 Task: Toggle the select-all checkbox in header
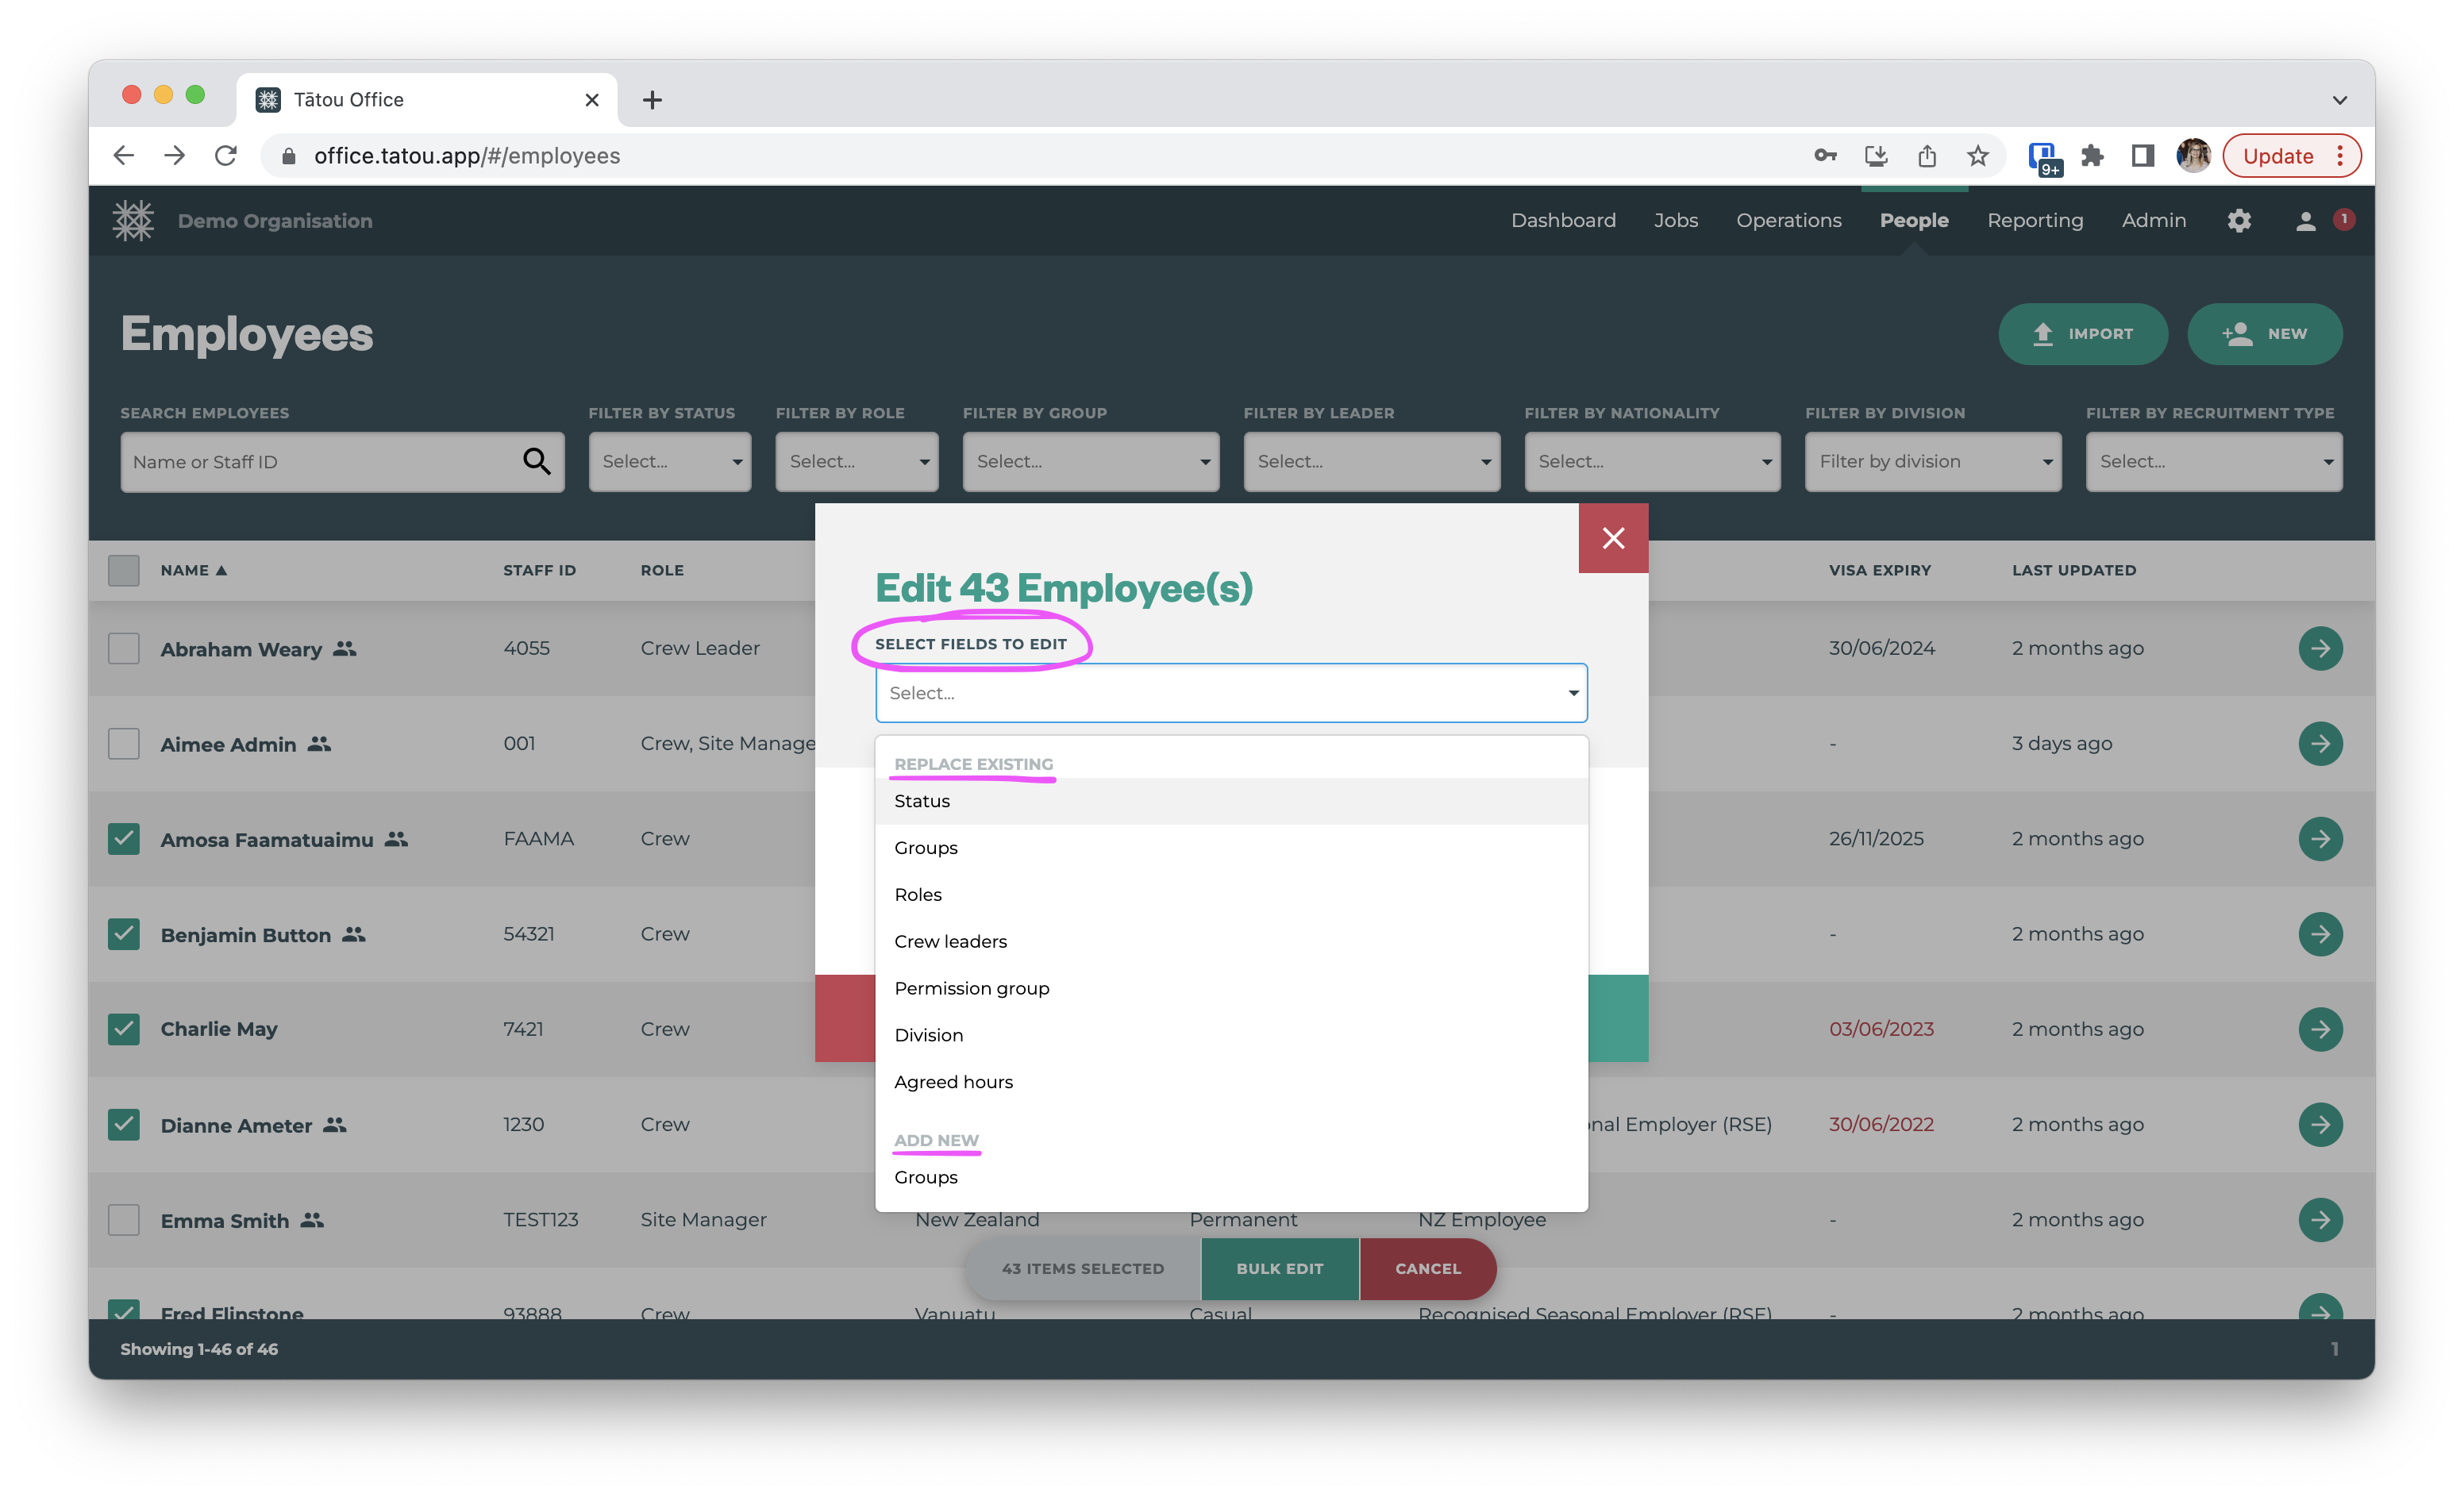pos(124,570)
